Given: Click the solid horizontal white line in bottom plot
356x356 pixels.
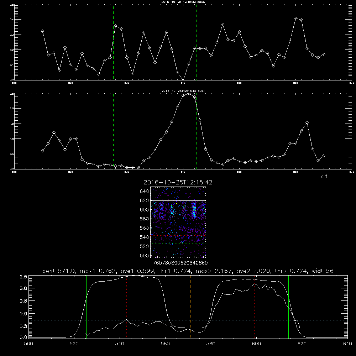Looking at the screenshot, I should (188, 307).
